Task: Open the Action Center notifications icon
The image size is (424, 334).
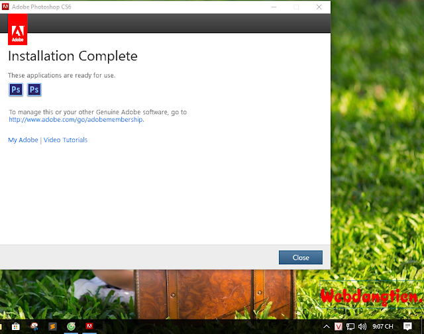Action: click(407, 327)
